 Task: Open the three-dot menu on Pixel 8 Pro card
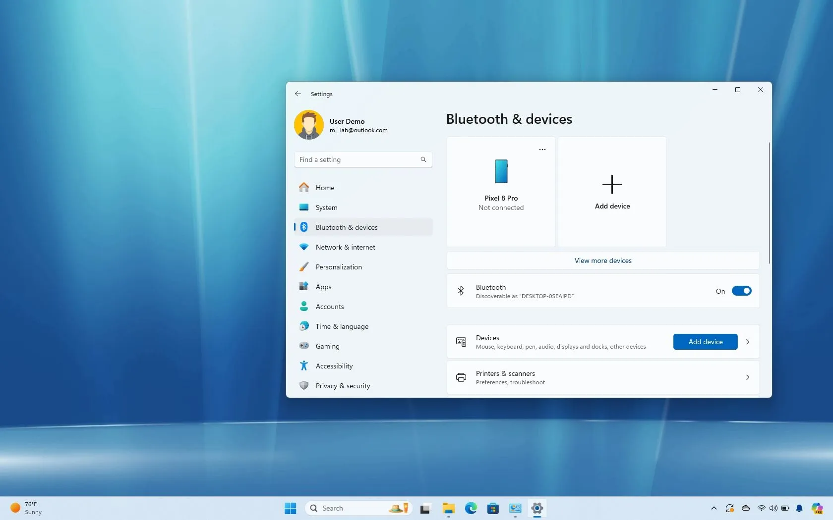click(x=542, y=149)
